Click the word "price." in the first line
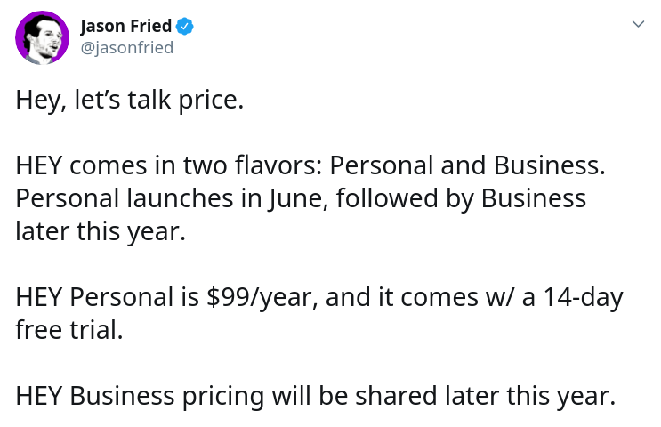The image size is (661, 427). pos(211,101)
